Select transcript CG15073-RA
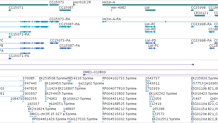The width and height of the screenshot is (218, 123). coord(60,19)
